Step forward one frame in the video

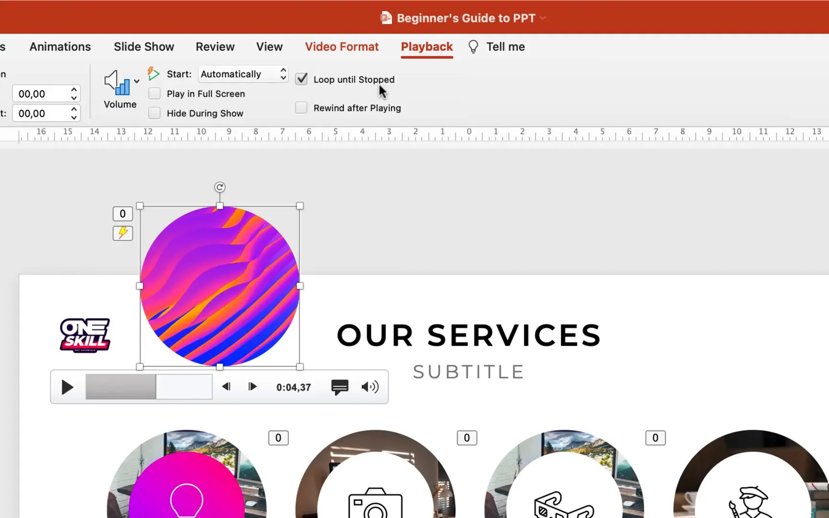[252, 387]
